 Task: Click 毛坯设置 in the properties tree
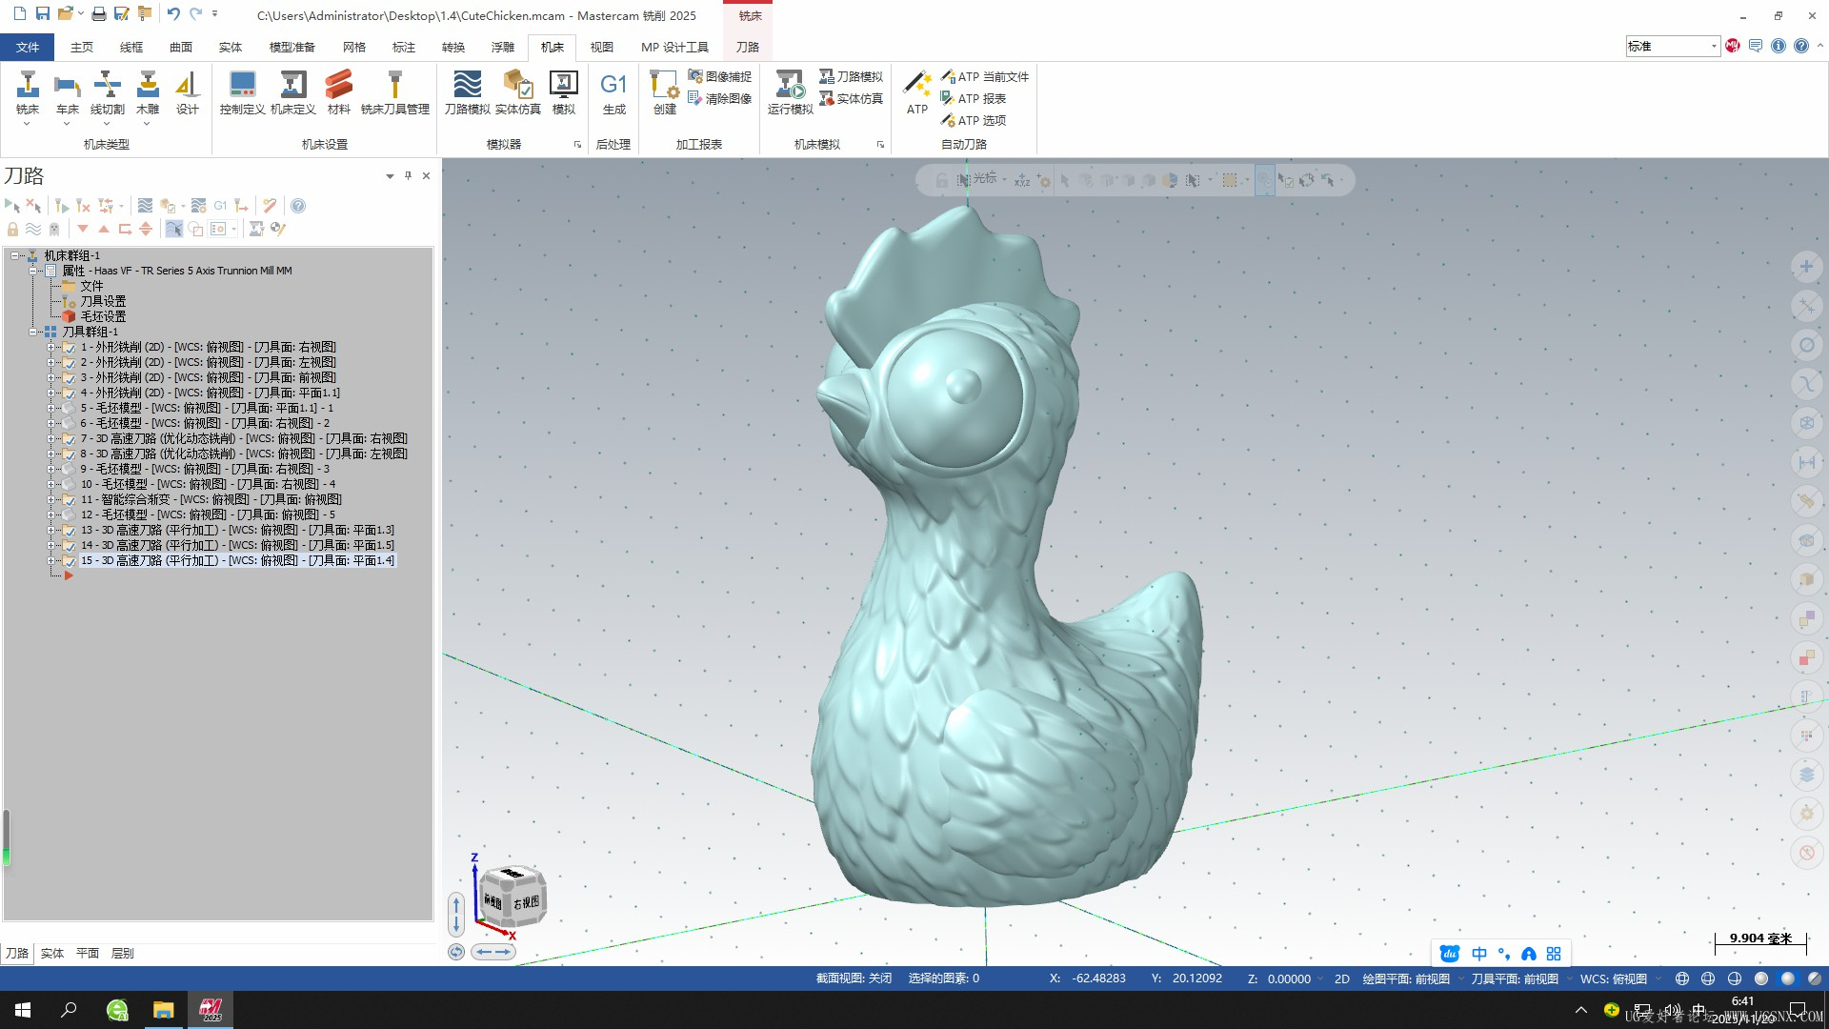(103, 316)
